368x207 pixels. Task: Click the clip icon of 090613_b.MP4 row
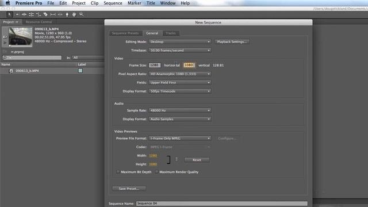[11, 71]
